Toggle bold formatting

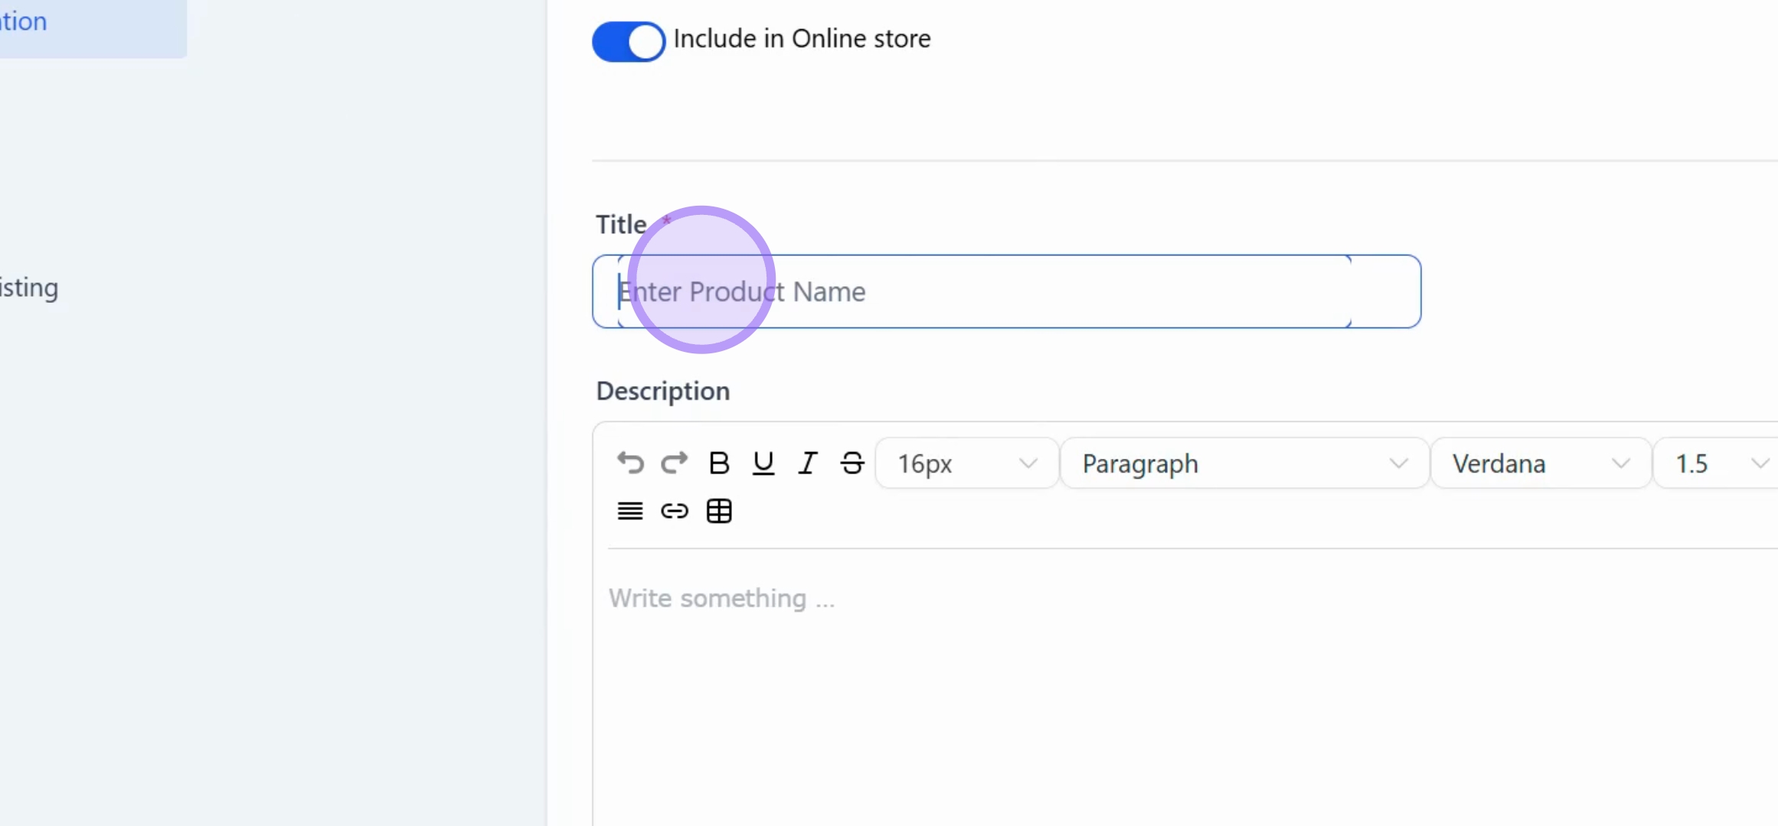719,463
